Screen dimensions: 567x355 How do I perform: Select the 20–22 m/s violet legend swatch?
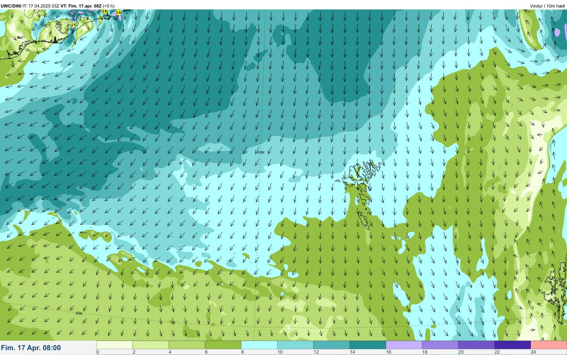click(477, 345)
